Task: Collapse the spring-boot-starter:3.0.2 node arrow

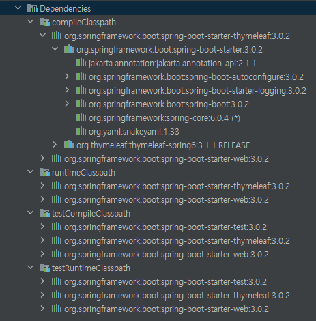Action: [55, 49]
